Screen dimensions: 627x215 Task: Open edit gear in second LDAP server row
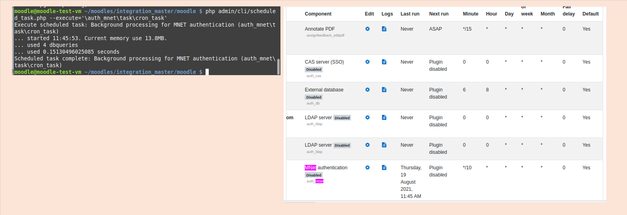pyautogui.click(x=367, y=145)
